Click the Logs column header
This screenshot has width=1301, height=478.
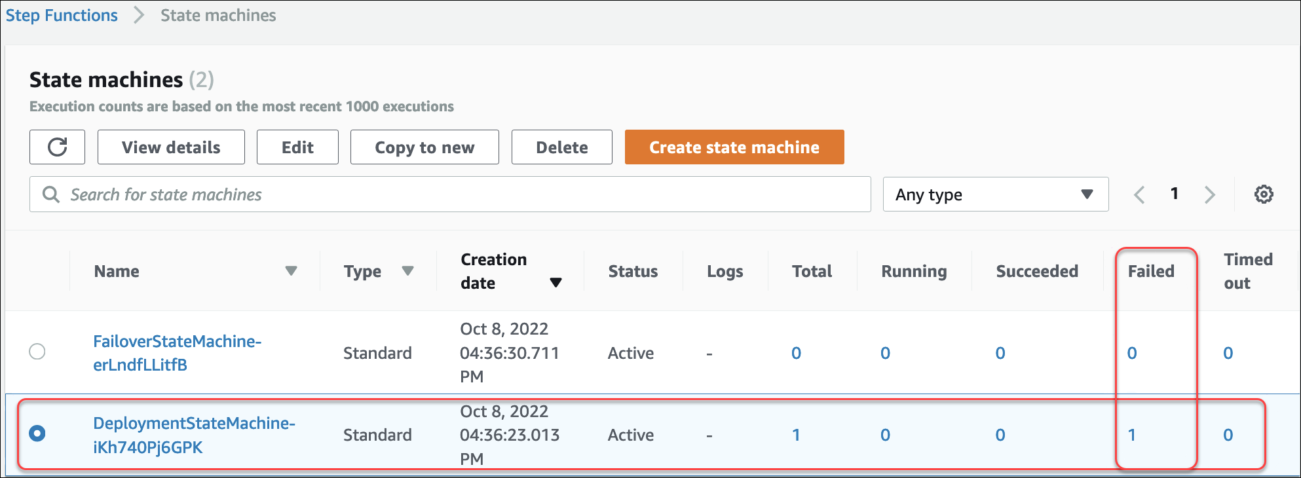725,271
